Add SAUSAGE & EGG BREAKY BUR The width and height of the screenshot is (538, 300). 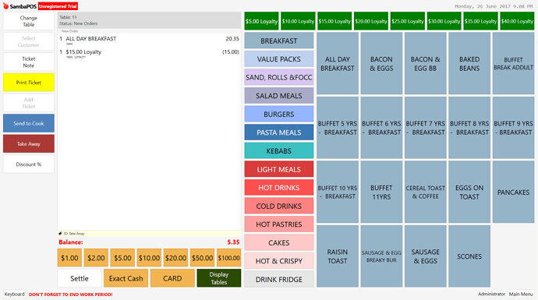pyautogui.click(x=381, y=256)
